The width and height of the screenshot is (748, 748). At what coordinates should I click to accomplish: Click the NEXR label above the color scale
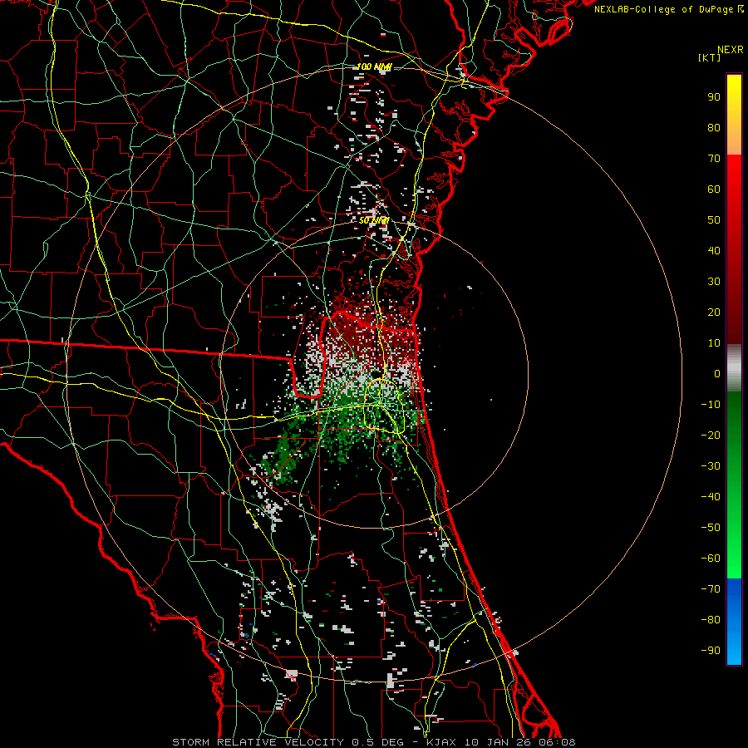[730, 50]
